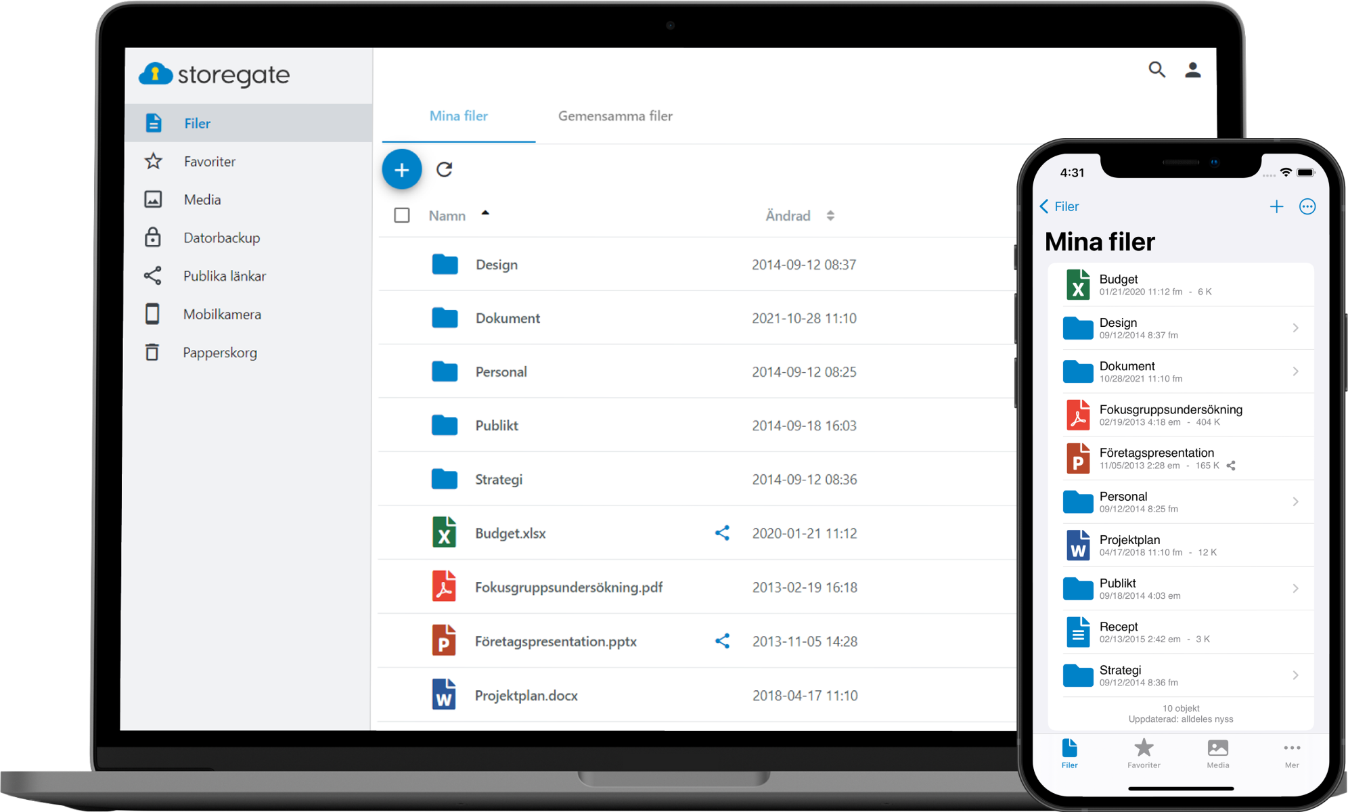Open Projektplan.docx file name
This screenshot has height=812, width=1348.
click(526, 696)
